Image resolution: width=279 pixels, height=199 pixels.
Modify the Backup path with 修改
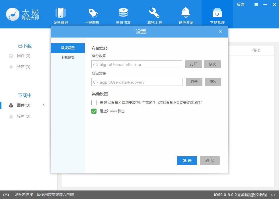tap(212, 64)
